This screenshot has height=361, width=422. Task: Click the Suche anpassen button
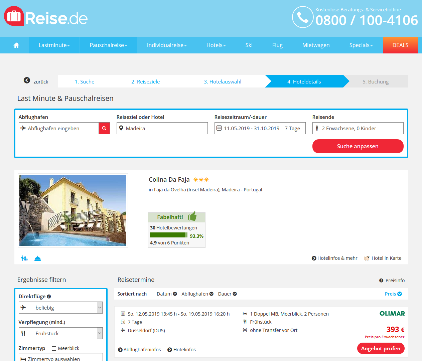pyautogui.click(x=358, y=146)
